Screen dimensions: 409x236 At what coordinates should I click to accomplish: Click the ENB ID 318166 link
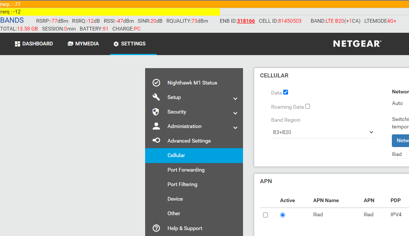coord(246,21)
